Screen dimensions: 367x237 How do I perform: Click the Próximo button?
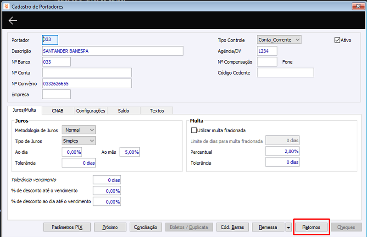coord(110,227)
